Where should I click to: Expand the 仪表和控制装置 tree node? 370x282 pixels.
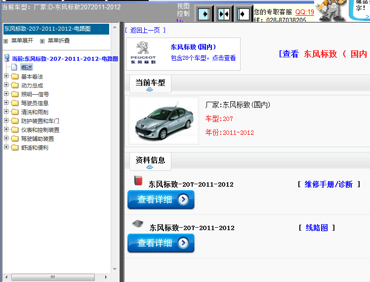(6, 129)
